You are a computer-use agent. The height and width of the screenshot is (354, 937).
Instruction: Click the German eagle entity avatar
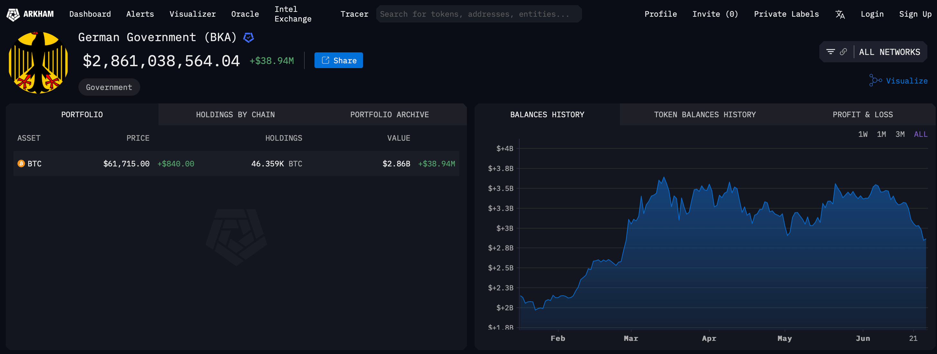click(38, 63)
